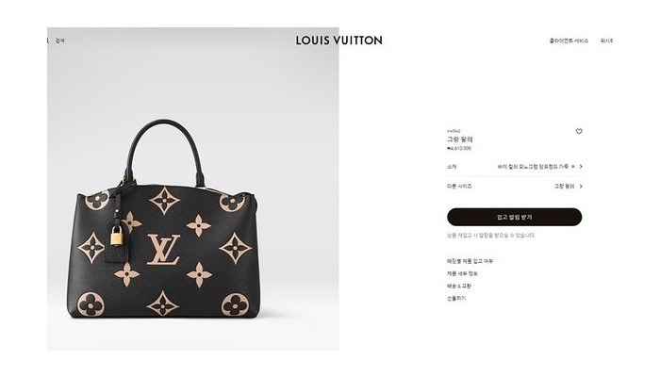
Task: Select 그랑 팔레 size option text
Action: [565, 186]
